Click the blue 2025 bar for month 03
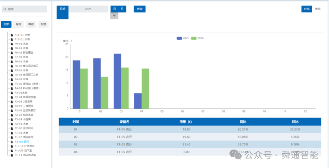 117,81
